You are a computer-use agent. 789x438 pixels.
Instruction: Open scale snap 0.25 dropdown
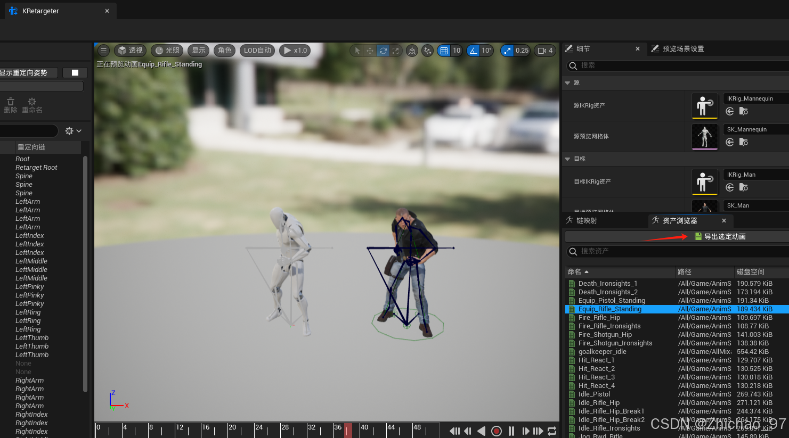522,51
